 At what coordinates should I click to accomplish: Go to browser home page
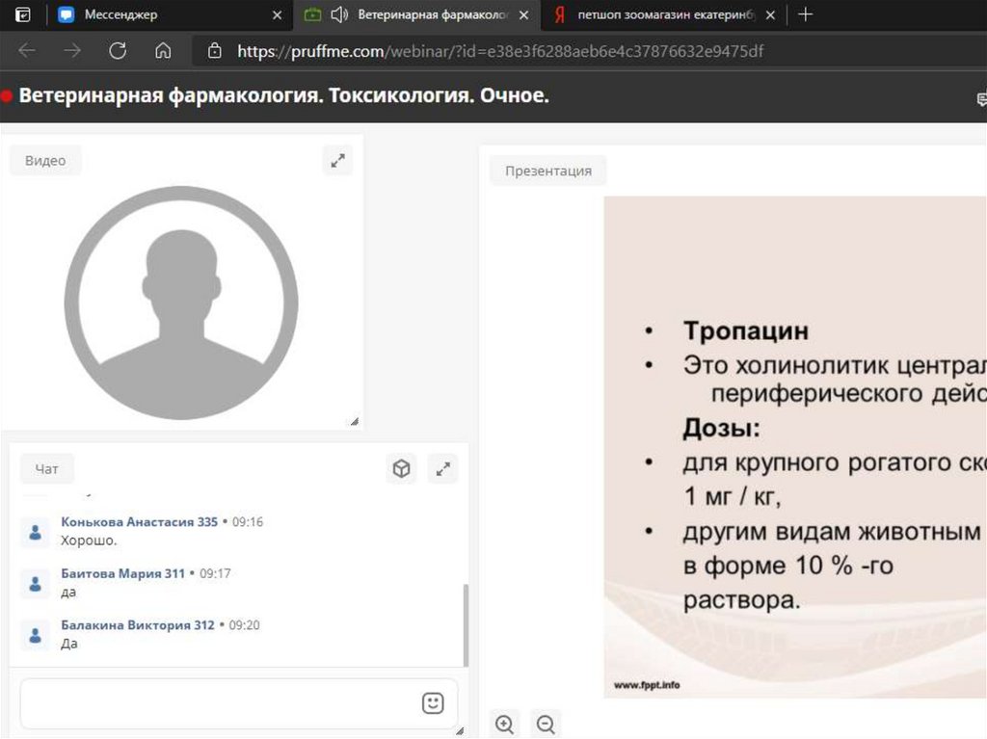(163, 51)
